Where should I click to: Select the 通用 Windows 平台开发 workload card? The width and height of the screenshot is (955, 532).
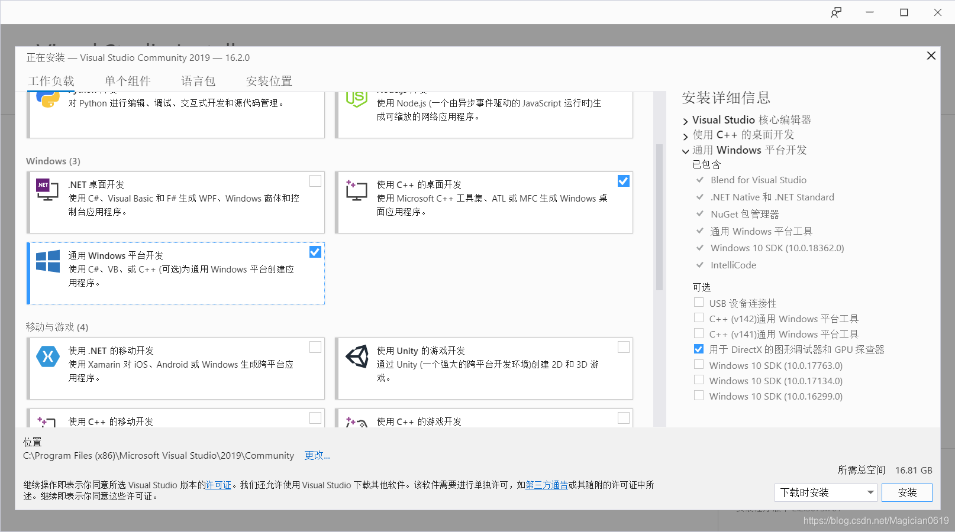click(x=176, y=273)
